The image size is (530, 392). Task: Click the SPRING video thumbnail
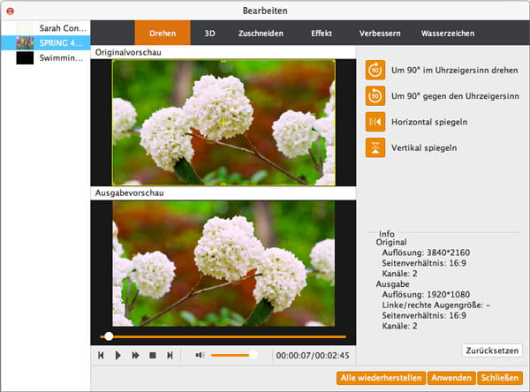[x=25, y=43]
